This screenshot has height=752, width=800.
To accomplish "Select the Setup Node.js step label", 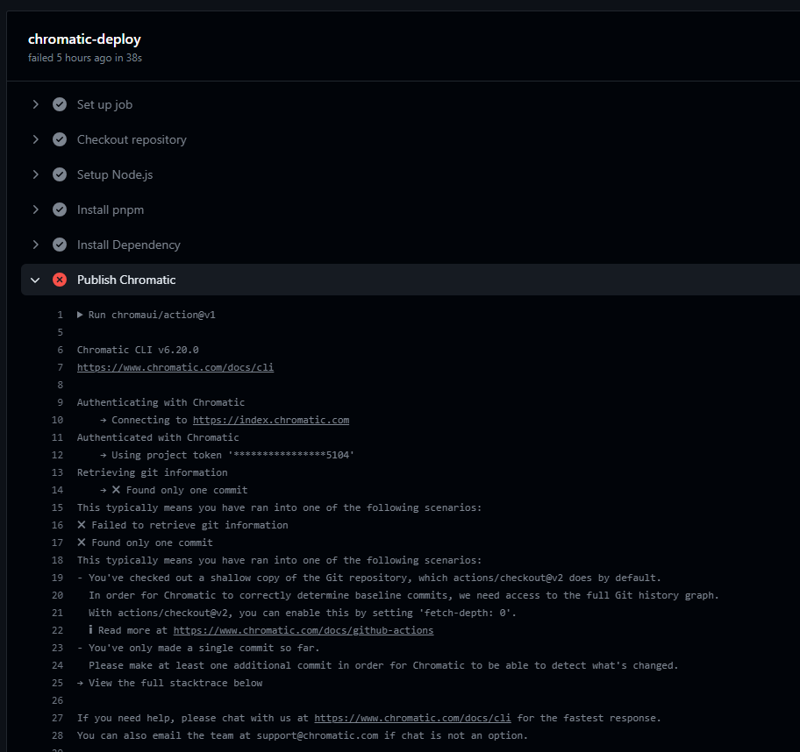I will click(115, 174).
